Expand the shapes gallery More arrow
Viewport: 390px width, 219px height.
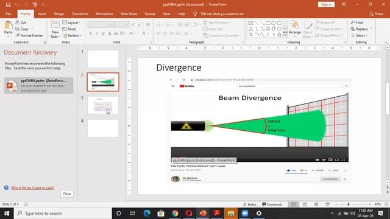tap(285, 35)
